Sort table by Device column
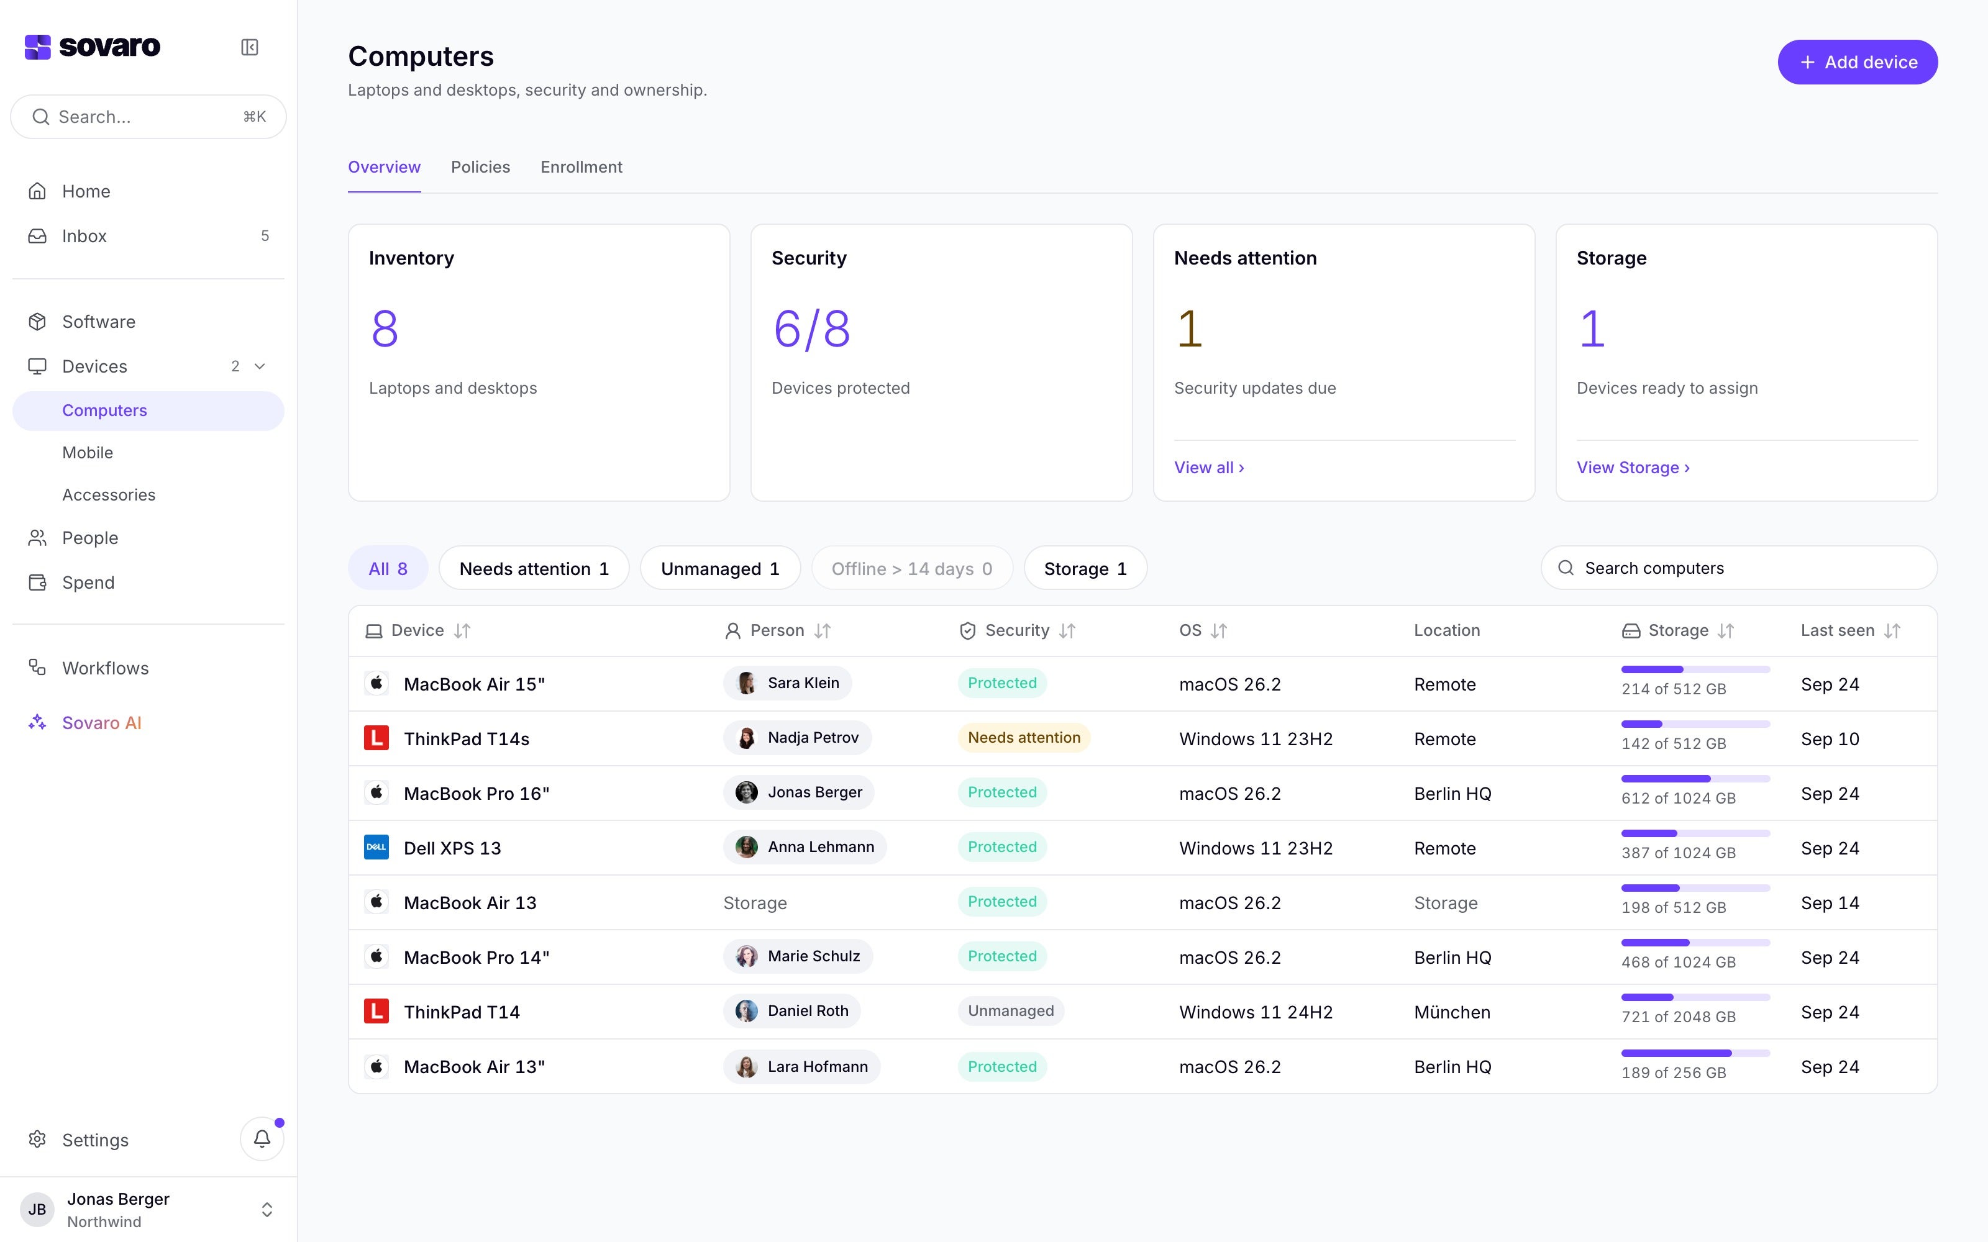1988x1242 pixels. [462, 631]
